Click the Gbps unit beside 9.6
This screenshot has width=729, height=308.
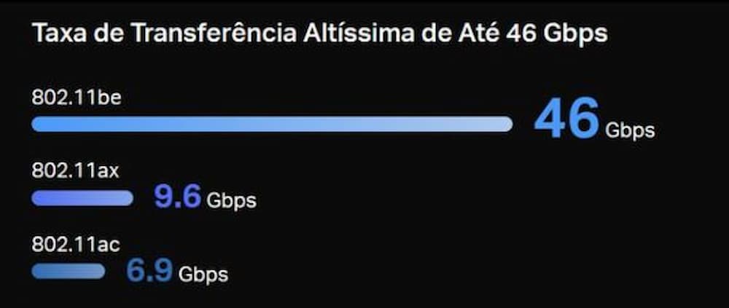[231, 200]
